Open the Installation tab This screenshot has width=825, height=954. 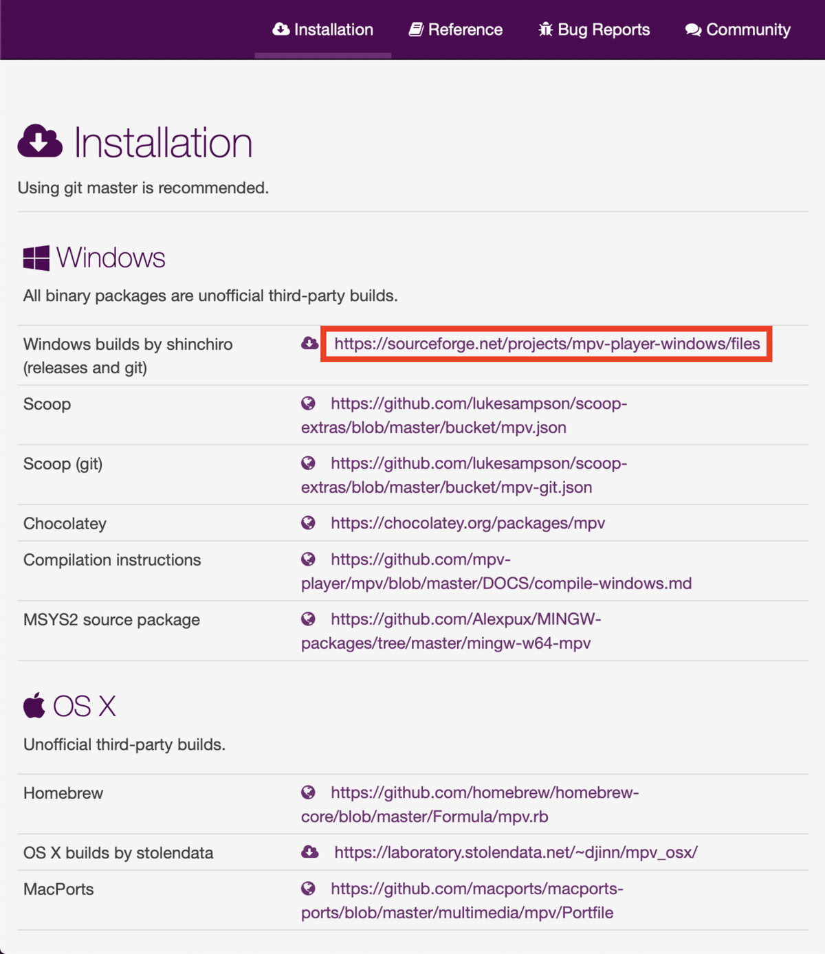click(x=323, y=30)
